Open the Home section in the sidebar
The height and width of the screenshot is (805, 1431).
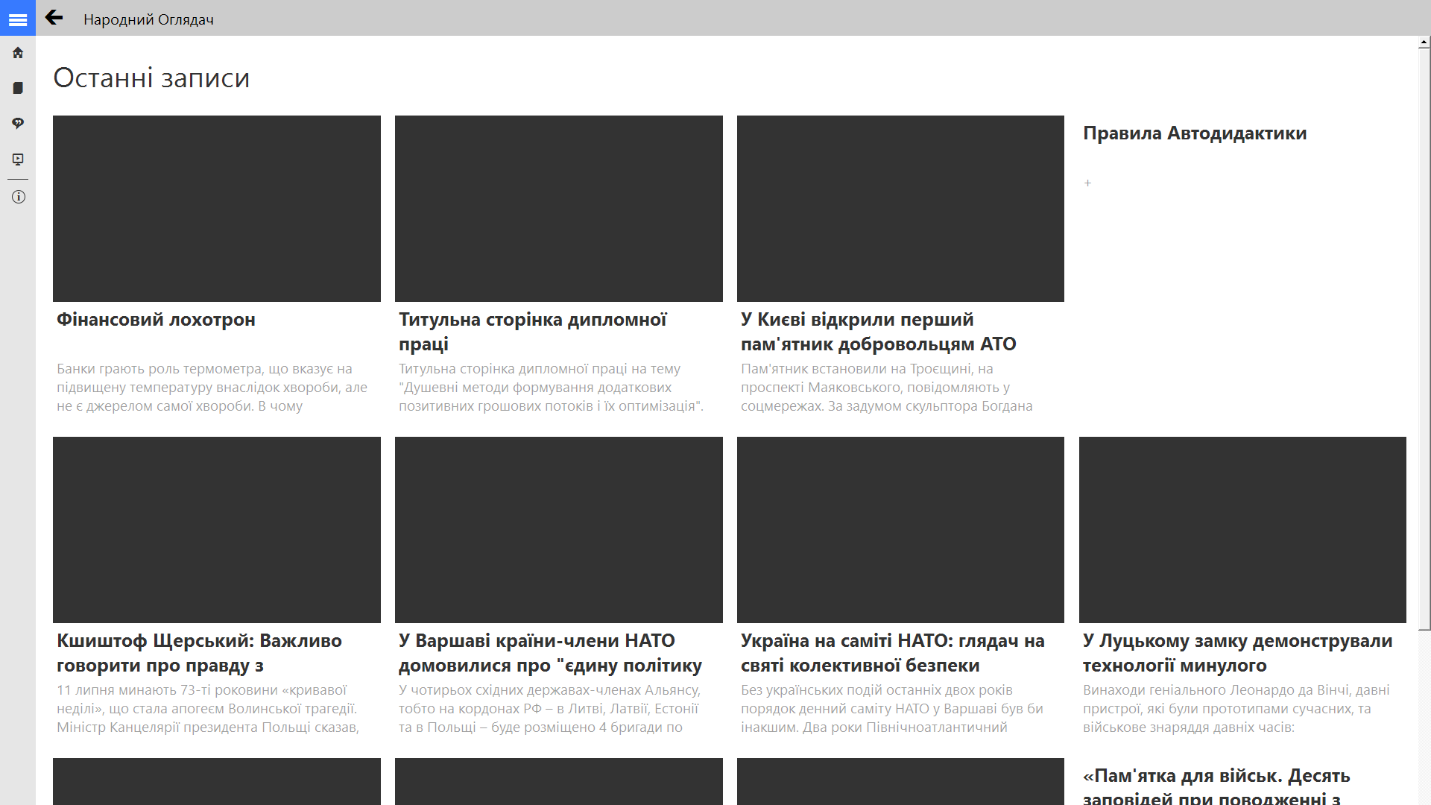click(18, 53)
